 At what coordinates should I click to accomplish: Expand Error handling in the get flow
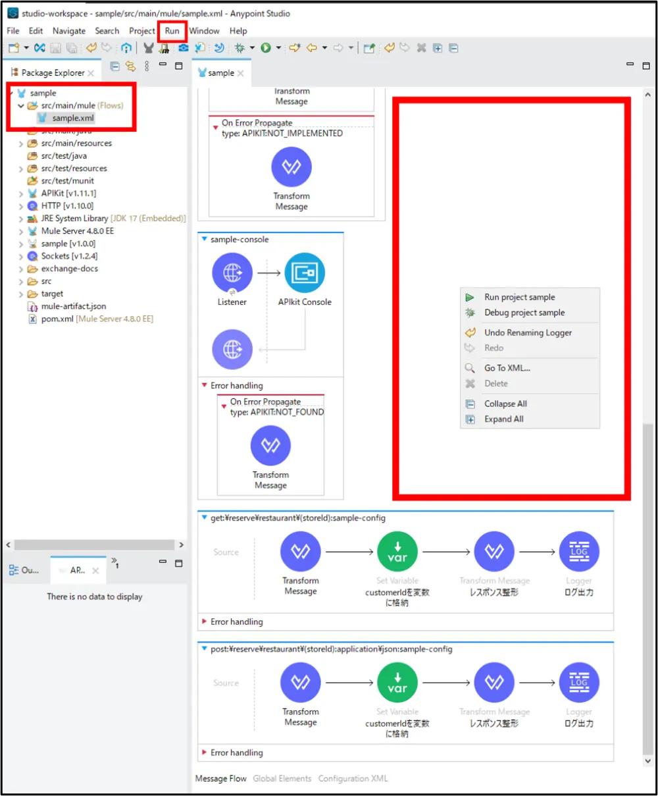205,622
